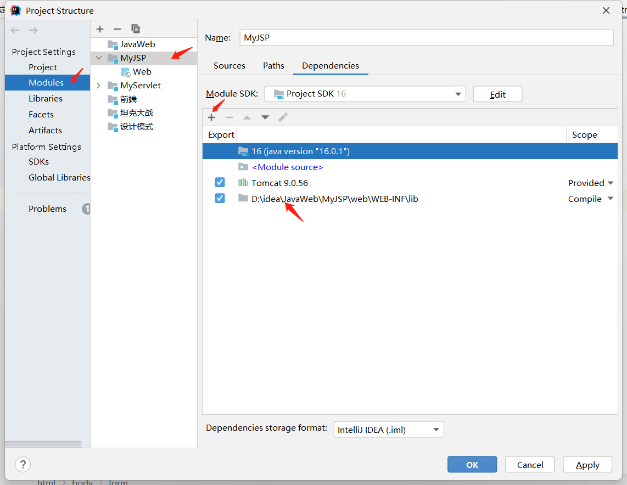Image resolution: width=627 pixels, height=485 pixels.
Task: Confirm with the OK button
Action: tap(472, 465)
